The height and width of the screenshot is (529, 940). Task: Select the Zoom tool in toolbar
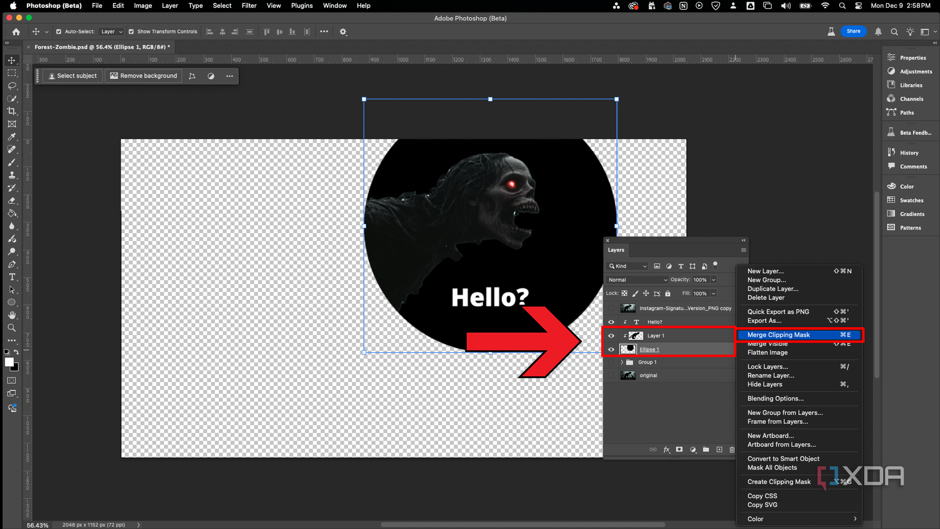pos(12,328)
